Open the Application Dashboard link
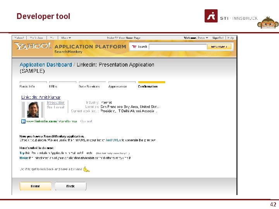The image size is (279, 209). coord(46,65)
